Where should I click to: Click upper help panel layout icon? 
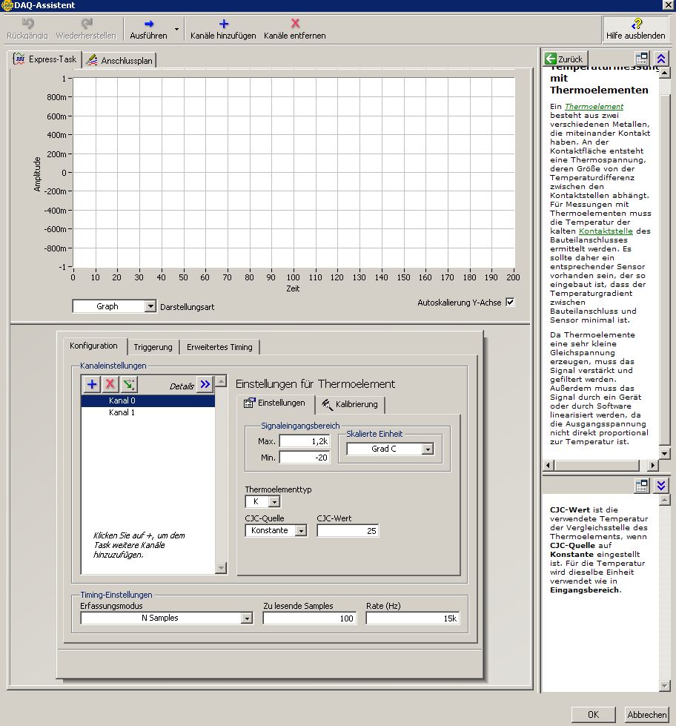coord(642,59)
